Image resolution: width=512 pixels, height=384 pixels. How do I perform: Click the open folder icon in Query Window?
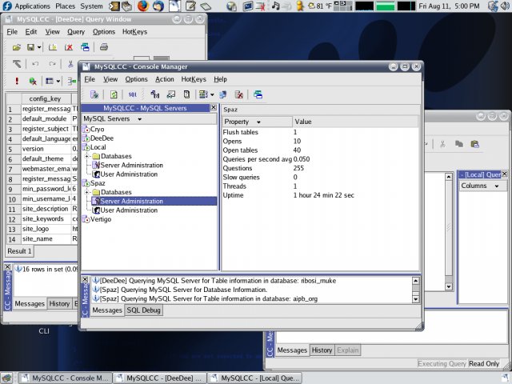(x=16, y=47)
